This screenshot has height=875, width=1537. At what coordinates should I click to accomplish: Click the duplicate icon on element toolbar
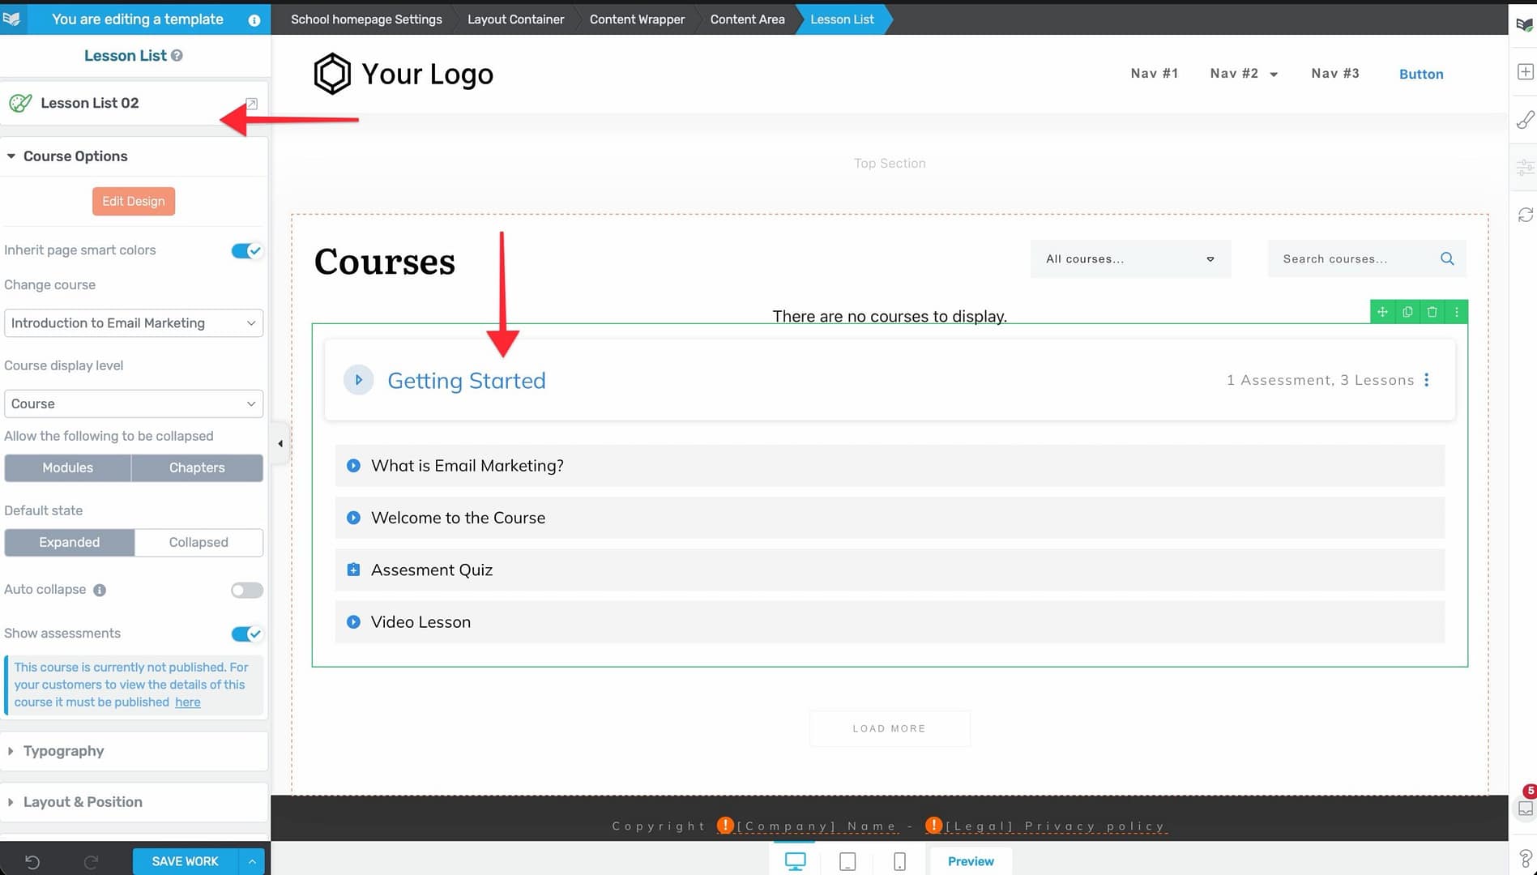coord(1407,312)
